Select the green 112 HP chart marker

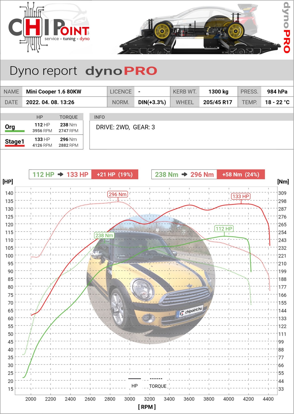(224, 229)
